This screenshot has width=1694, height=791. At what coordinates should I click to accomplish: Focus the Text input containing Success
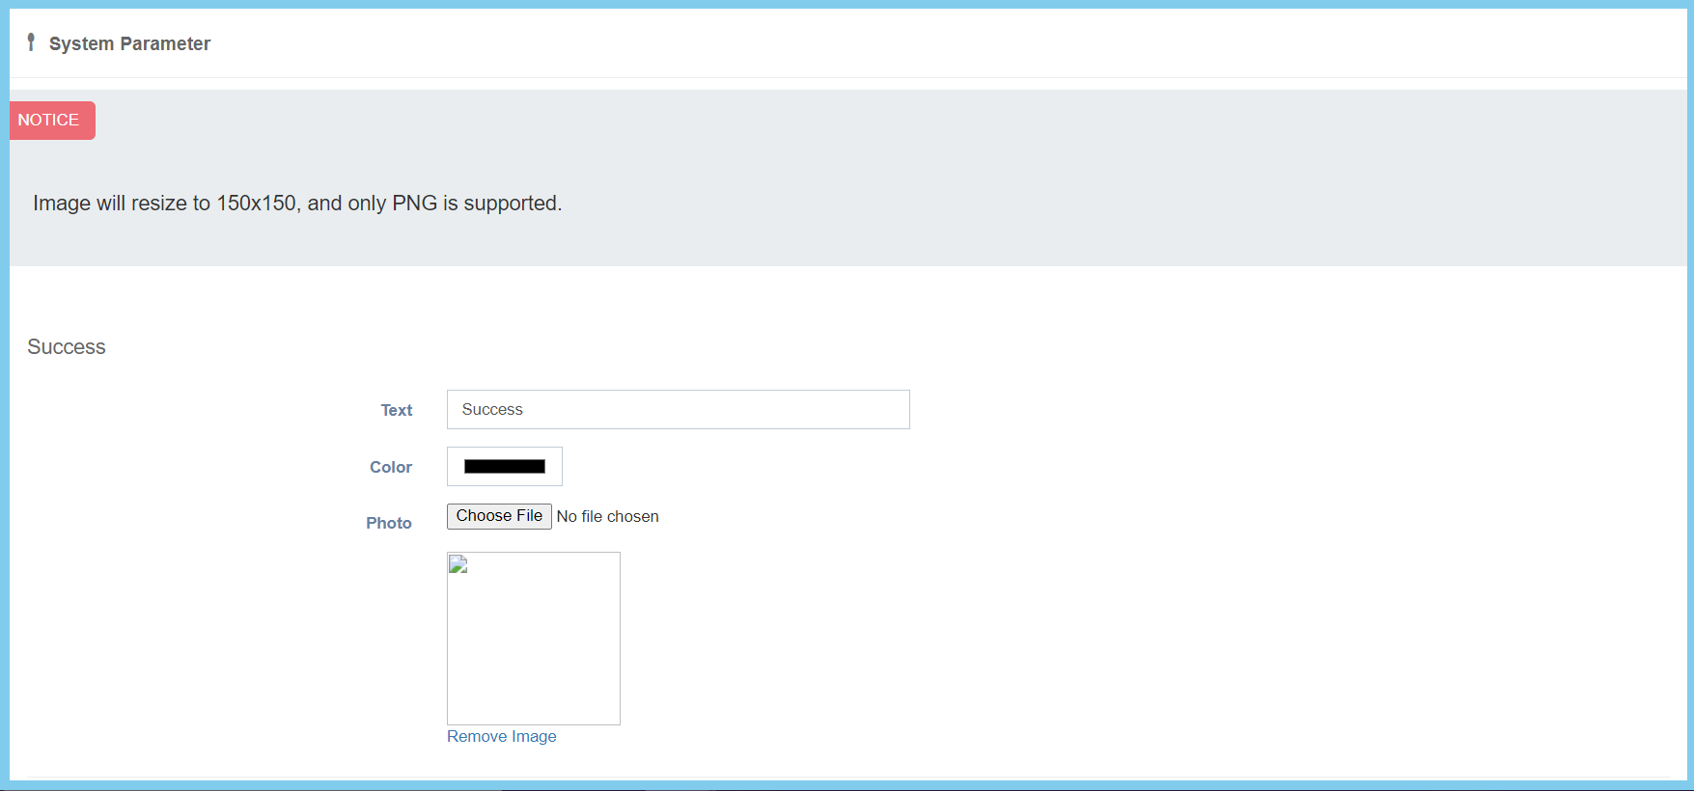[x=678, y=410]
